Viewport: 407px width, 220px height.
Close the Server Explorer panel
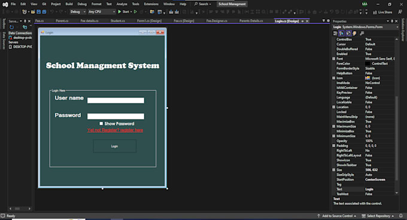click(29, 21)
